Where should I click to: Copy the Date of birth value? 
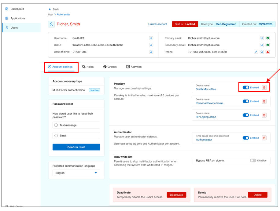[151, 52]
